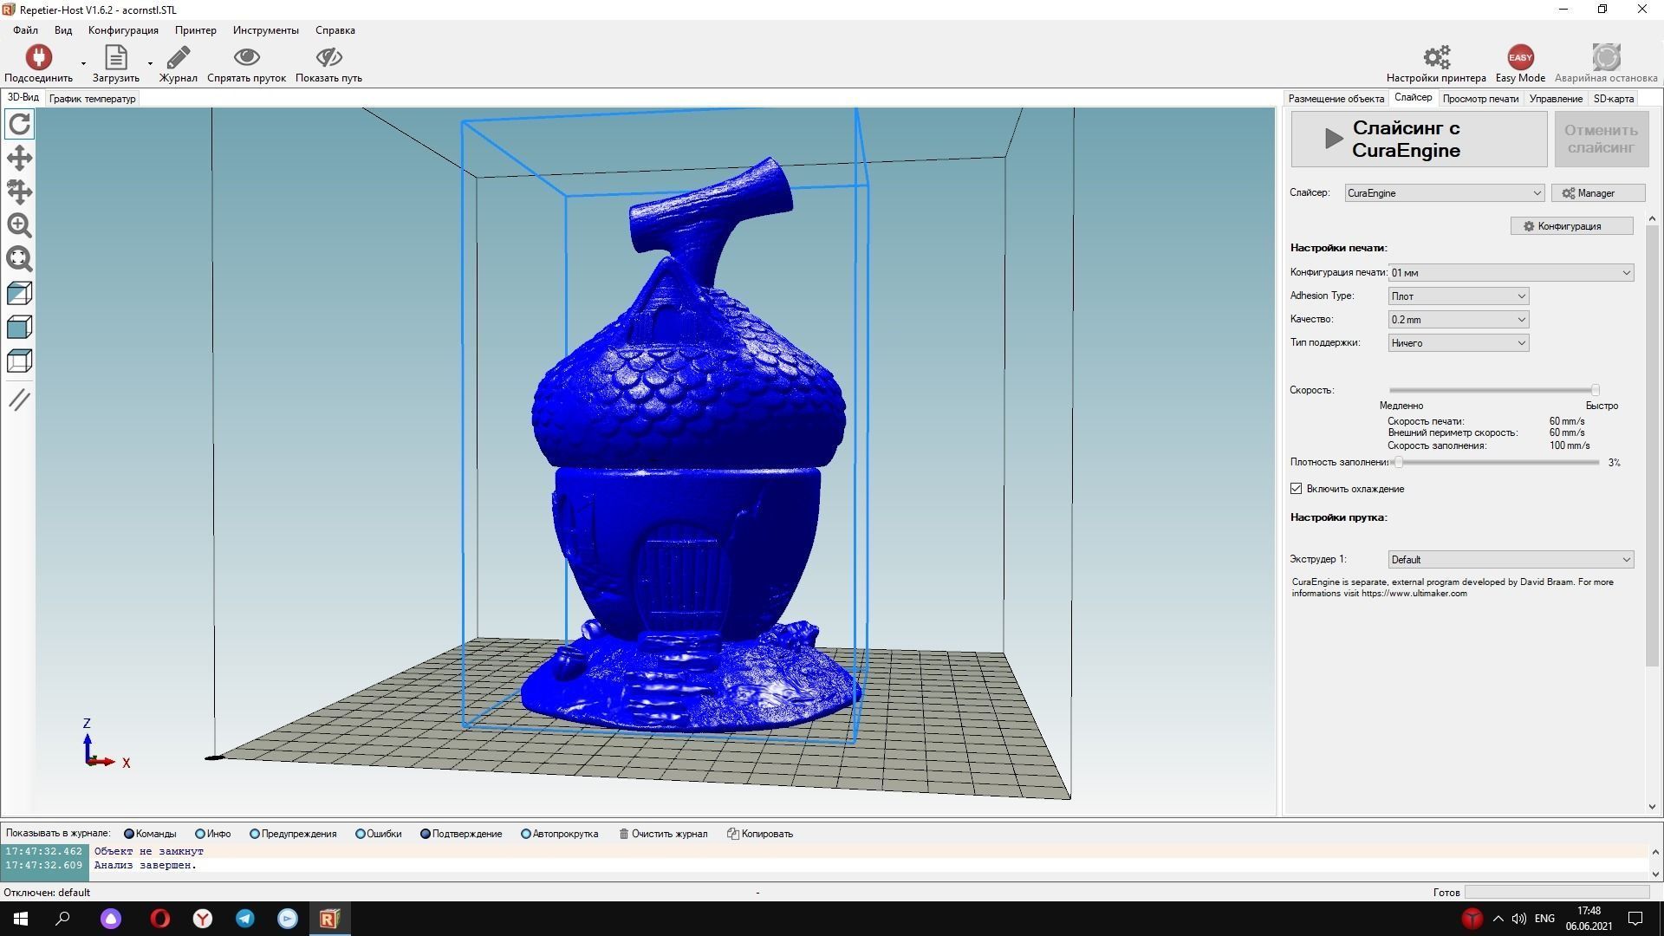Click Показать путь crossed-eye icon

328,57
